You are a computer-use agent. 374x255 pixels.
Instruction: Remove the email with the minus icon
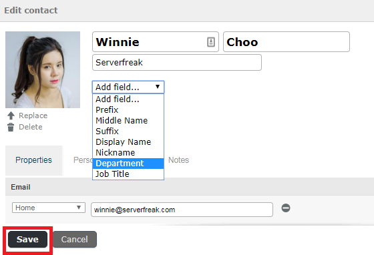[x=286, y=208]
